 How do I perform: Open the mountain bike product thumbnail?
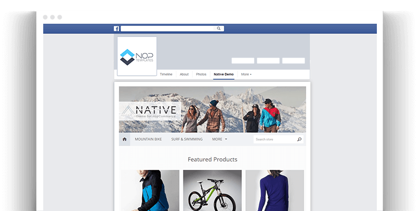click(212, 190)
